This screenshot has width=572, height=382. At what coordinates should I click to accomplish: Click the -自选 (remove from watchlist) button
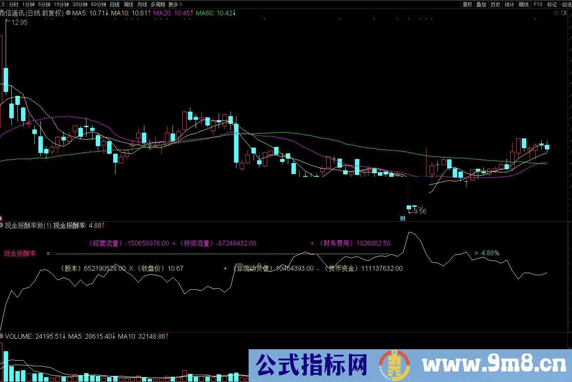[x=566, y=4]
